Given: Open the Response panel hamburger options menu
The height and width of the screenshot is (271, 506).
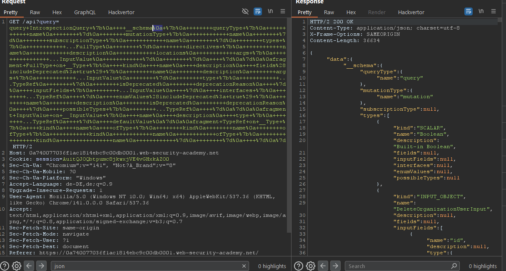Looking at the screenshot, I should [x=494, y=11].
